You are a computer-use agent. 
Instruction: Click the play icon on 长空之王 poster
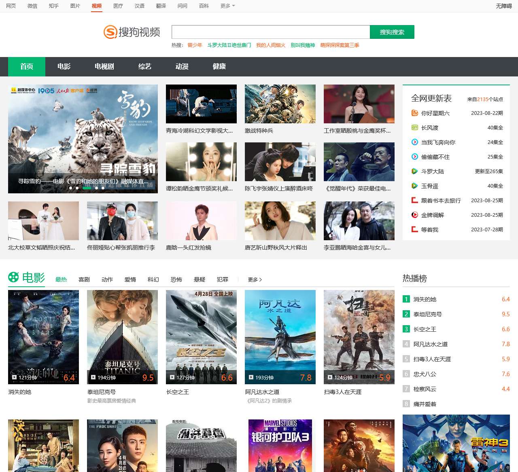[x=172, y=378]
